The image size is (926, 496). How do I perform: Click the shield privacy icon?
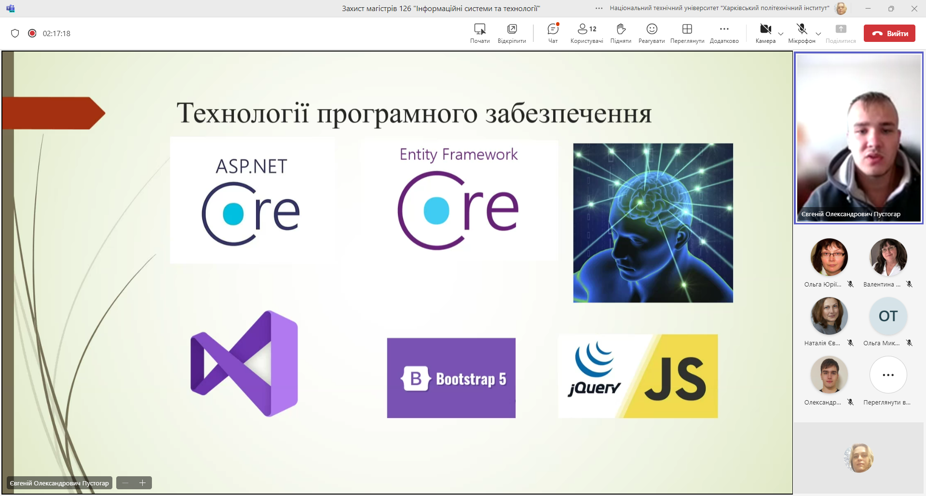point(15,33)
